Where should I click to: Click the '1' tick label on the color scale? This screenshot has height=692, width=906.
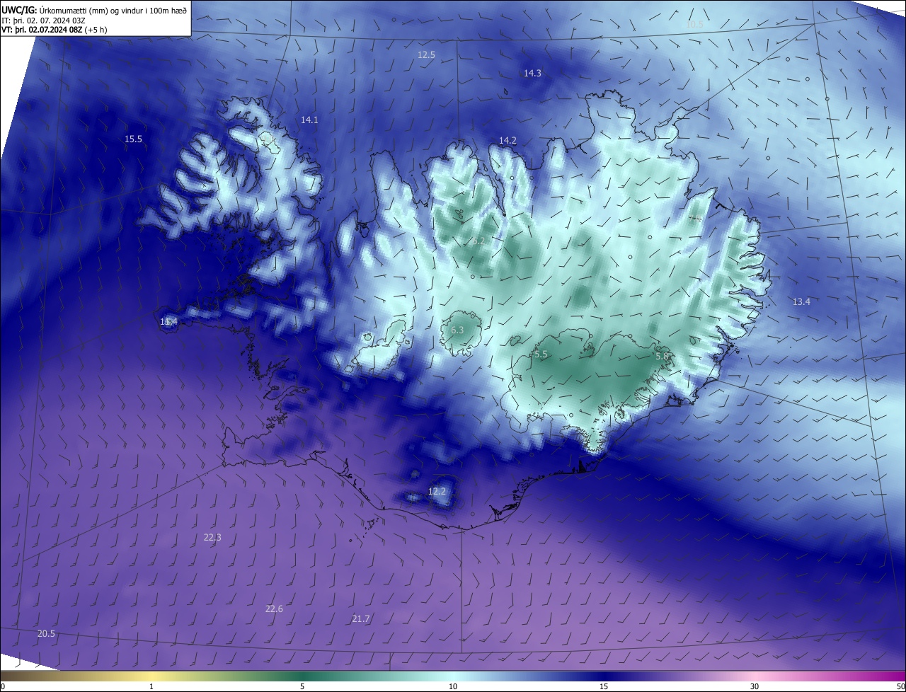[x=151, y=686]
